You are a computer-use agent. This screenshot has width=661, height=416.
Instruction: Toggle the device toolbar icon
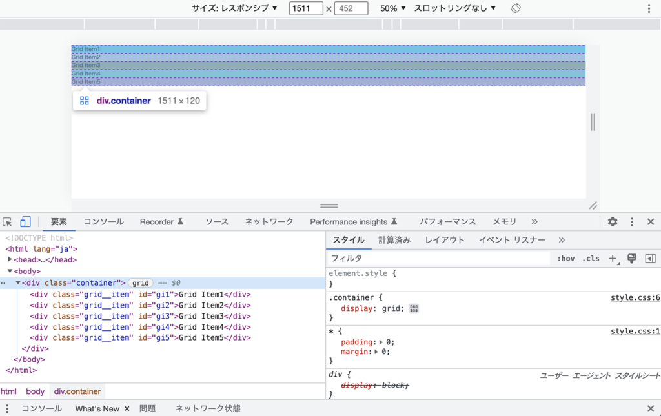point(25,221)
